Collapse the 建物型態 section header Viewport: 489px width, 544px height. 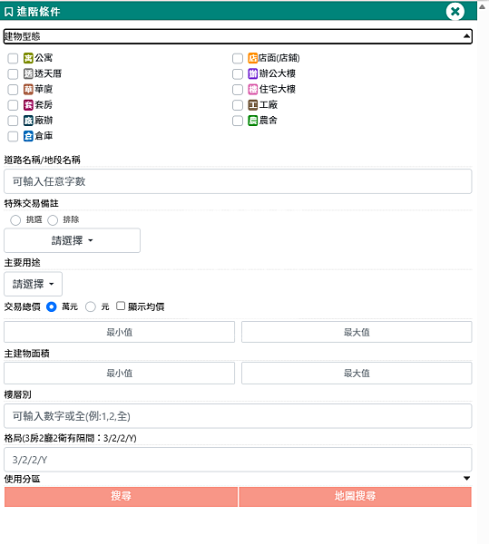point(238,36)
